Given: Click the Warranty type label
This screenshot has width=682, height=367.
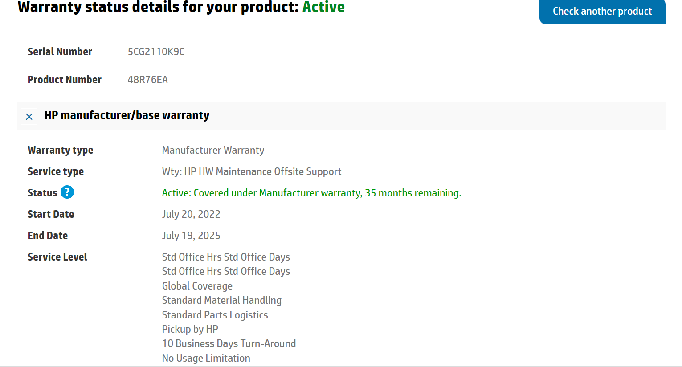Looking at the screenshot, I should coord(61,150).
